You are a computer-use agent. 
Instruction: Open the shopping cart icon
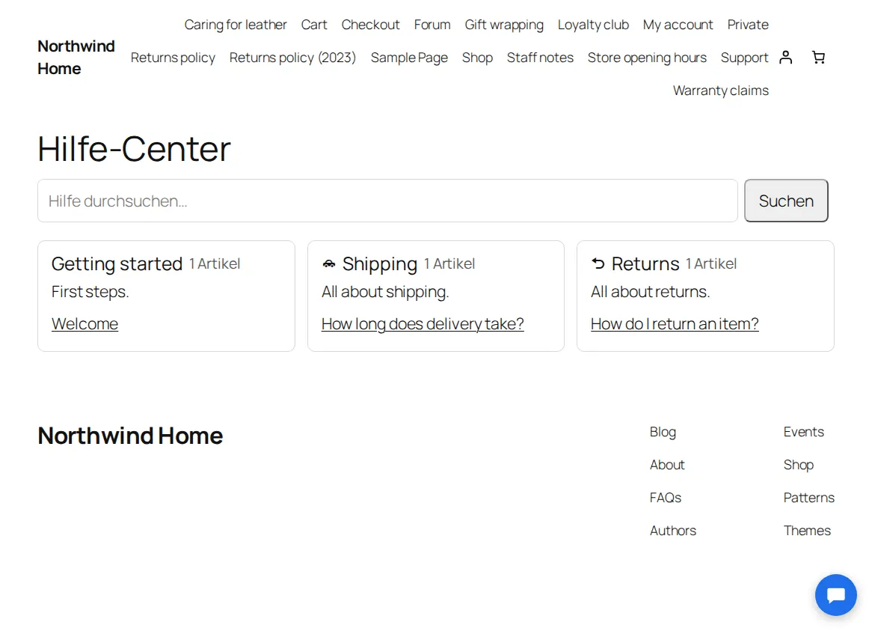pyautogui.click(x=818, y=58)
